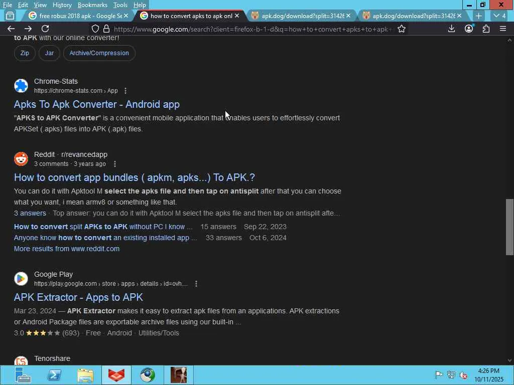
Task: Click the scrollbar up arrow
Action: coord(509,40)
